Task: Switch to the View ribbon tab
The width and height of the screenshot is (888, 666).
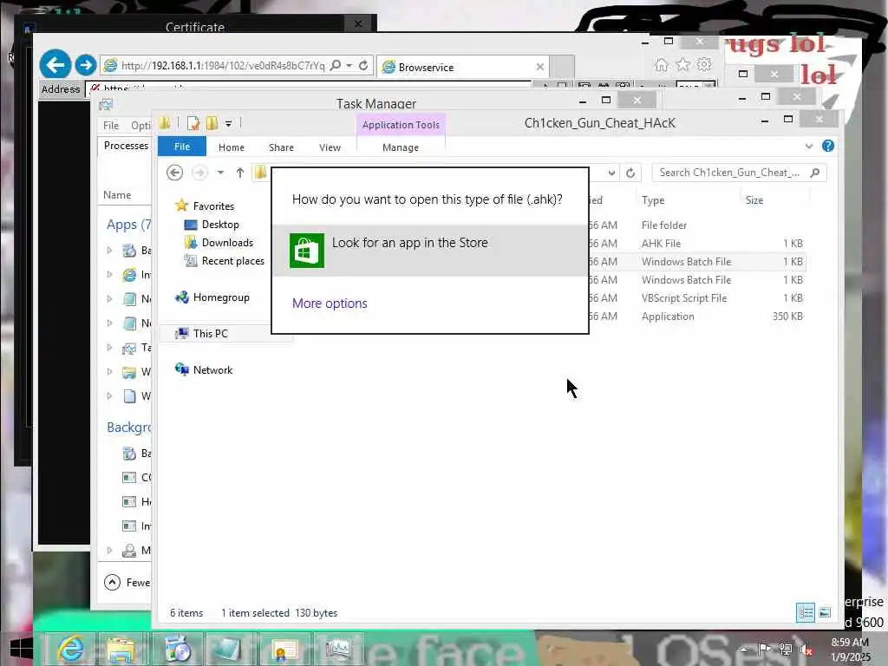Action: tap(330, 147)
